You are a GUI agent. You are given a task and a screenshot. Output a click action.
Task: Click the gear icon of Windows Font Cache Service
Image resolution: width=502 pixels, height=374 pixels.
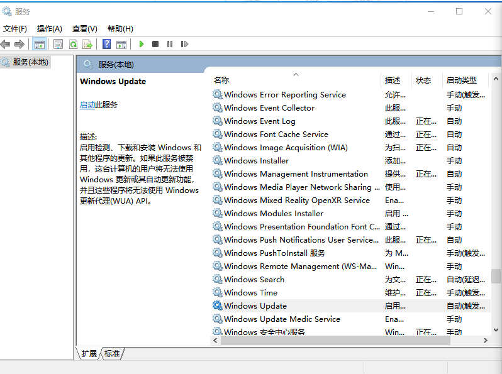pos(218,134)
